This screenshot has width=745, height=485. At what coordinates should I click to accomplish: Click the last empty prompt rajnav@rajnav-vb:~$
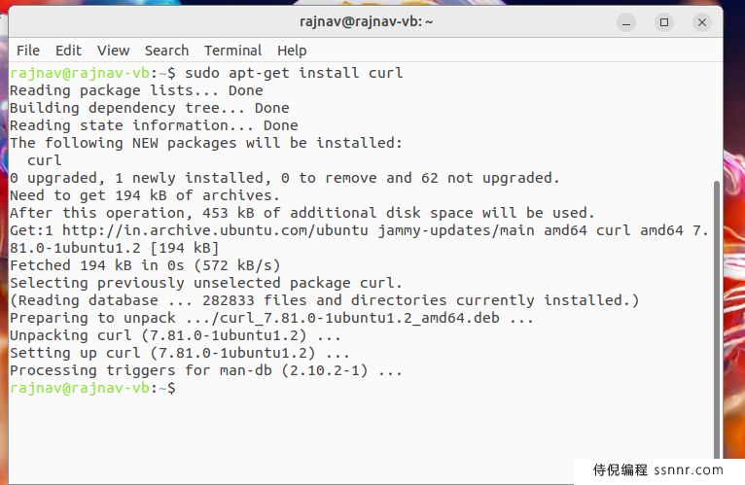click(92, 388)
